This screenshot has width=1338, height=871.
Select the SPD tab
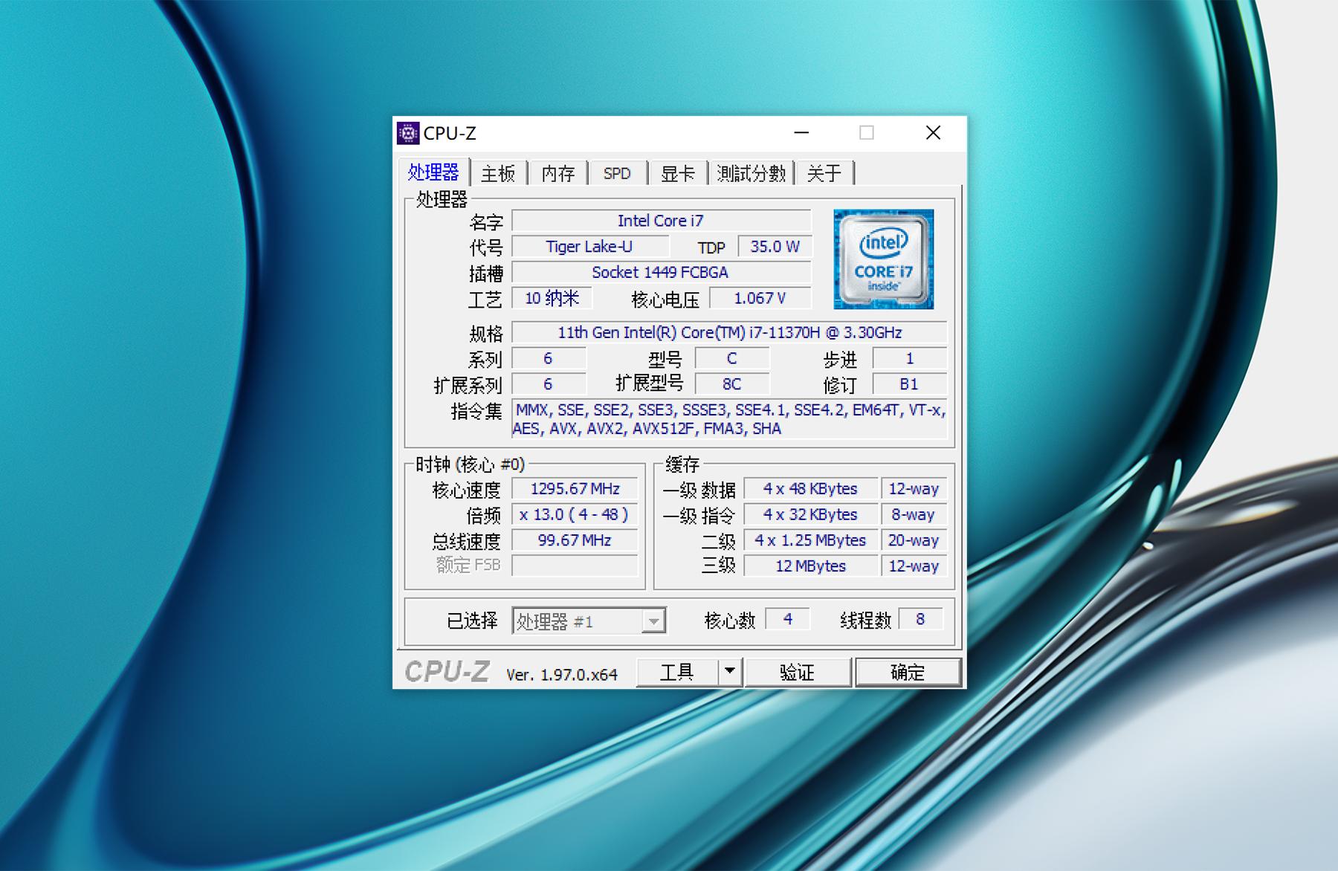(x=617, y=173)
